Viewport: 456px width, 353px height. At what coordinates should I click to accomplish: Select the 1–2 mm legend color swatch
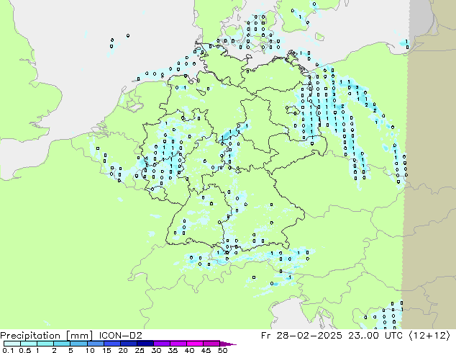click(45, 344)
